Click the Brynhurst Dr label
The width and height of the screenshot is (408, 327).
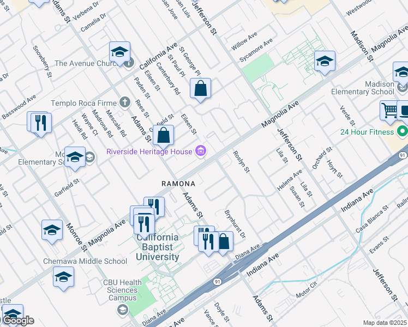(x=235, y=225)
